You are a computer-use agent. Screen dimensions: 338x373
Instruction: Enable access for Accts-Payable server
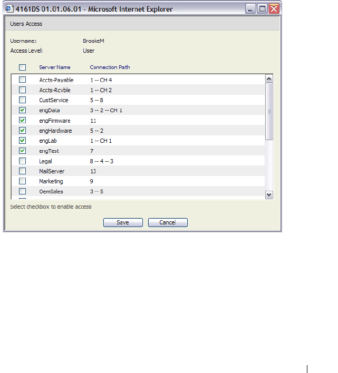click(22, 80)
